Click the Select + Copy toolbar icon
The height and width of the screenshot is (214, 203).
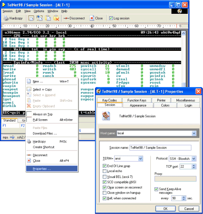tap(31, 18)
